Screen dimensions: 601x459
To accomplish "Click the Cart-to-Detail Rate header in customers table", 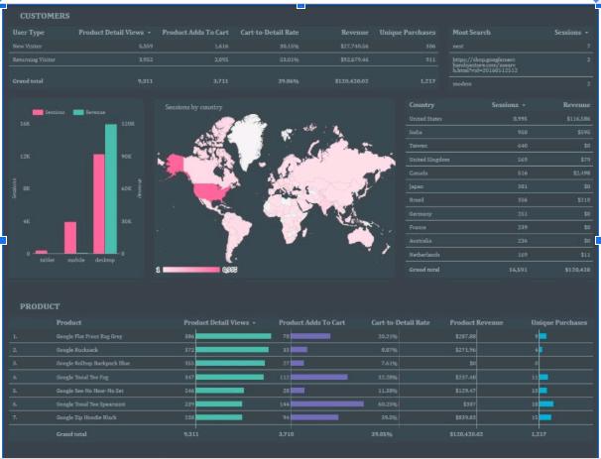I will tap(270, 33).
